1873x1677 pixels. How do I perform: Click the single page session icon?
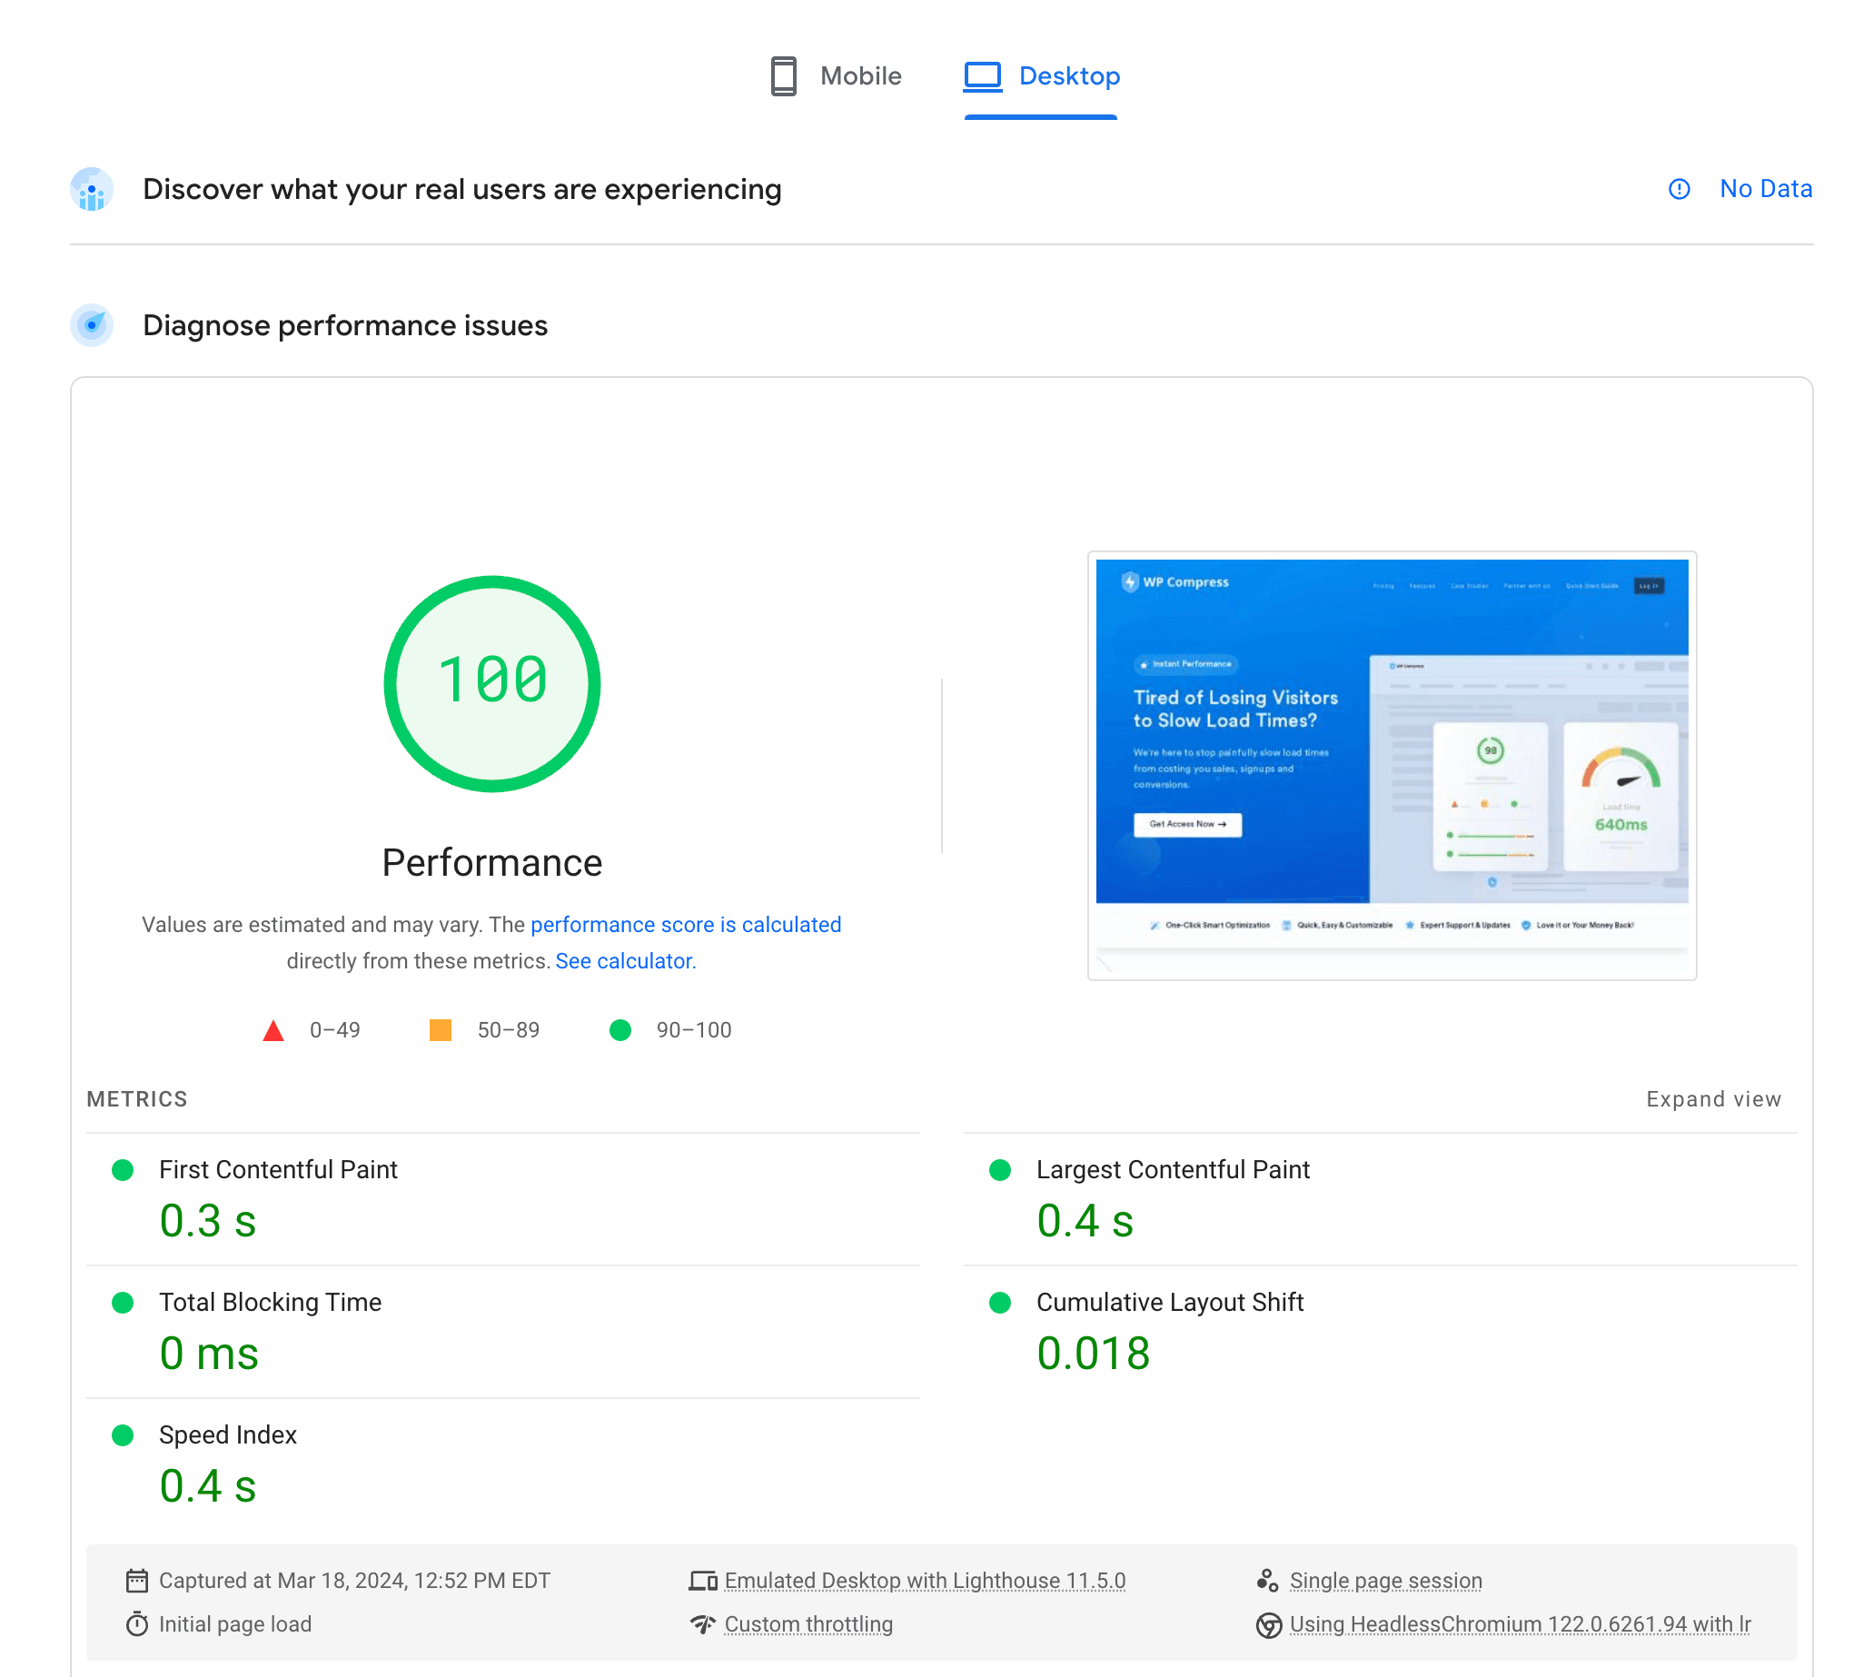coord(1268,1581)
